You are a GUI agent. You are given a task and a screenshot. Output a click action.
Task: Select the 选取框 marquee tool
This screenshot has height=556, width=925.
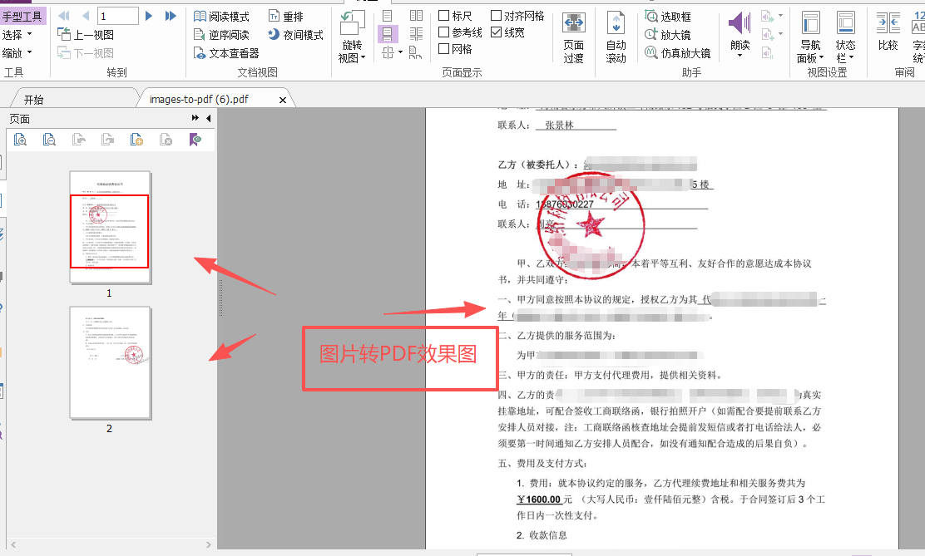tap(668, 17)
